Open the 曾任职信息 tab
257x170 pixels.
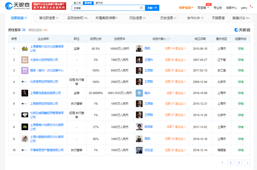(49, 18)
